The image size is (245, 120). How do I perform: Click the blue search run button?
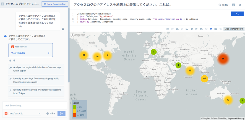coord(237,14)
